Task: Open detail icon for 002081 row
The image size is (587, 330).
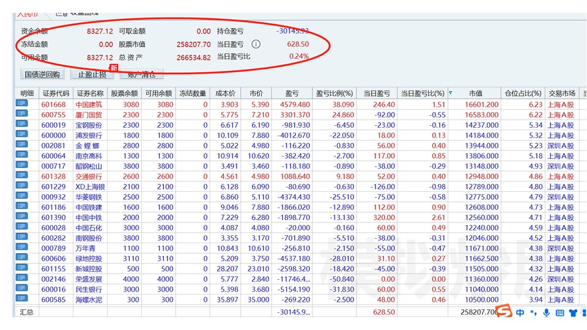Action: [22, 144]
